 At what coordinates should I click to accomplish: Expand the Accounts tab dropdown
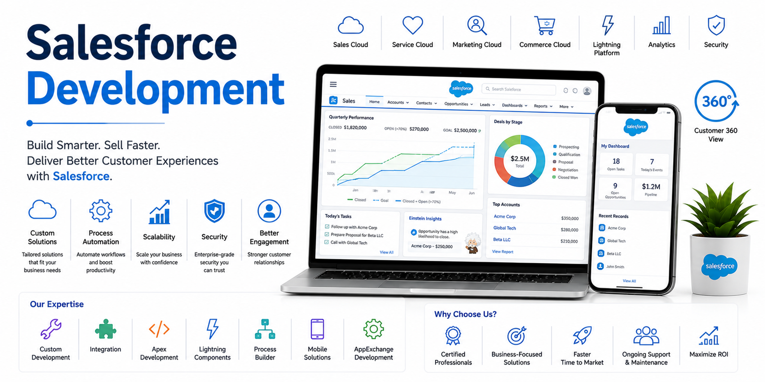click(407, 103)
